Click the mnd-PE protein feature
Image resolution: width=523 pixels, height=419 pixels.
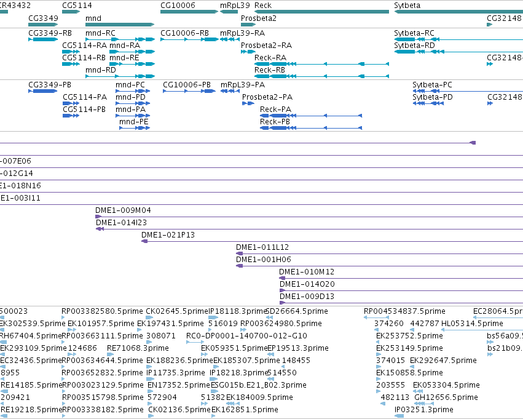click(135, 128)
